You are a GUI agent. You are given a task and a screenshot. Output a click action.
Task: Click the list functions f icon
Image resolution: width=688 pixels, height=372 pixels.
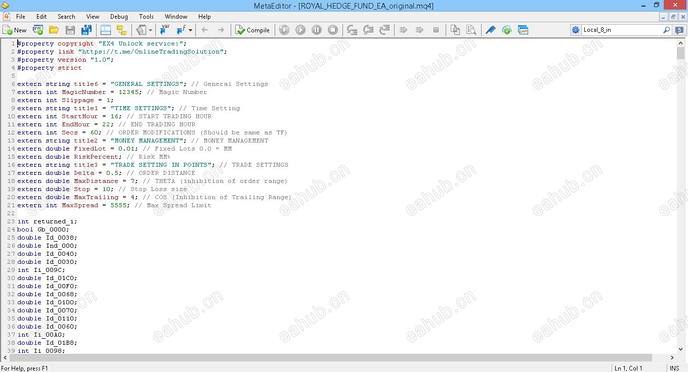pos(181,30)
